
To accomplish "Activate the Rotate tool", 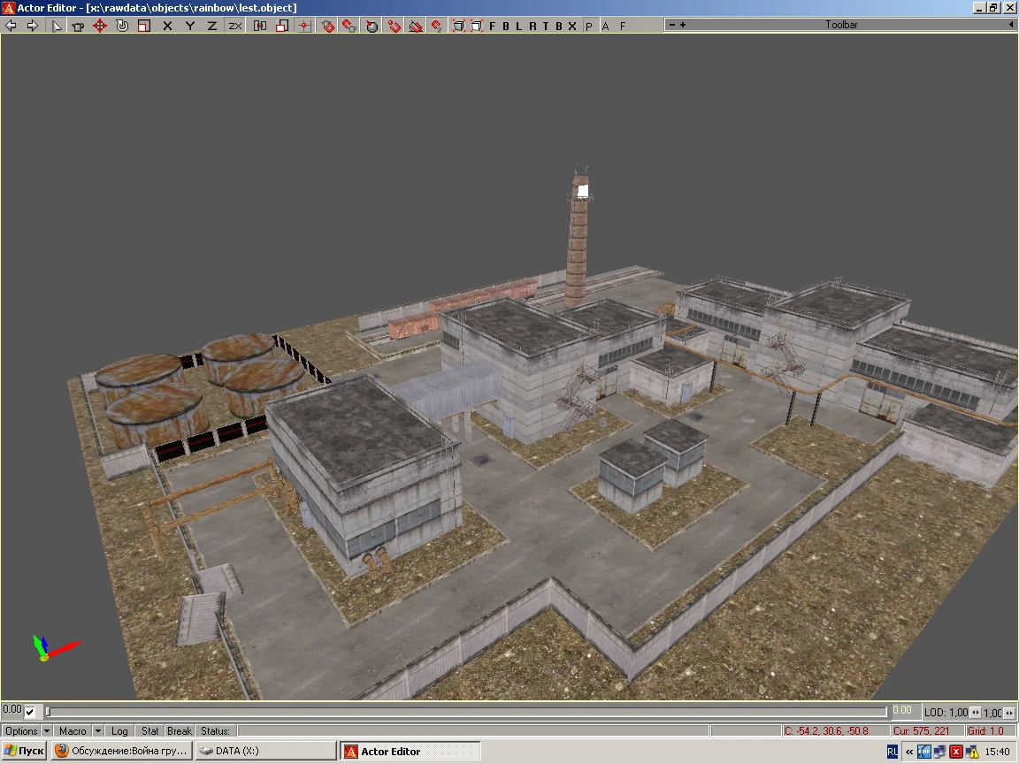I will point(122,26).
